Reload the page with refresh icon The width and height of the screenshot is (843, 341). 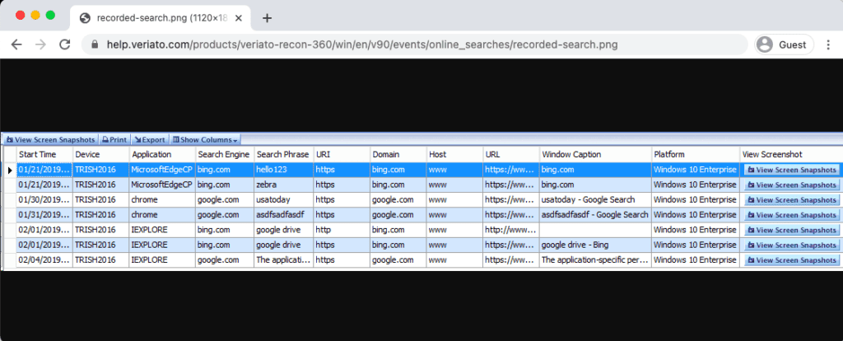[64, 44]
